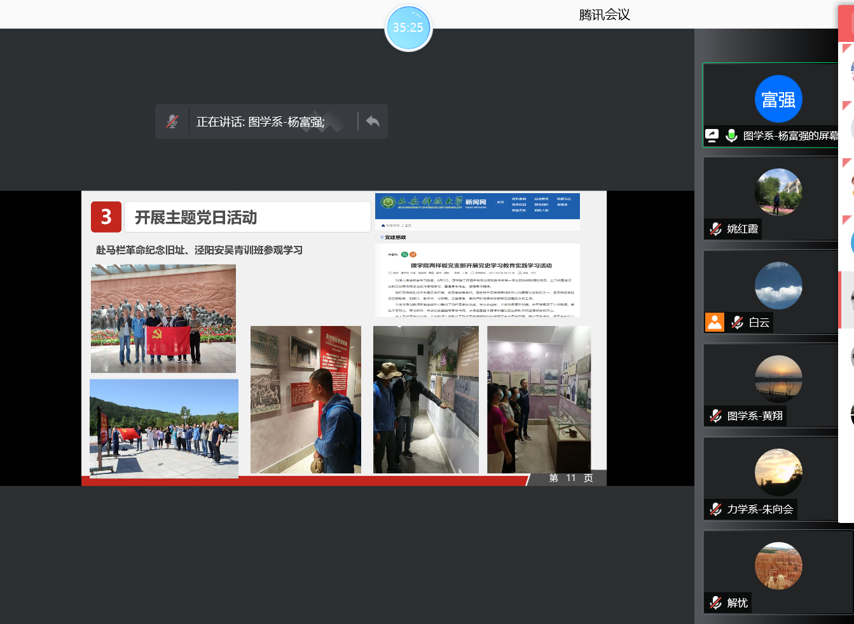Click the muted mic icon beside 解忧

[x=716, y=602]
